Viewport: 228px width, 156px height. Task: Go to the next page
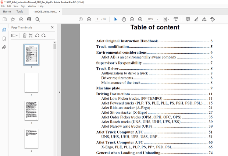pos(89,19)
